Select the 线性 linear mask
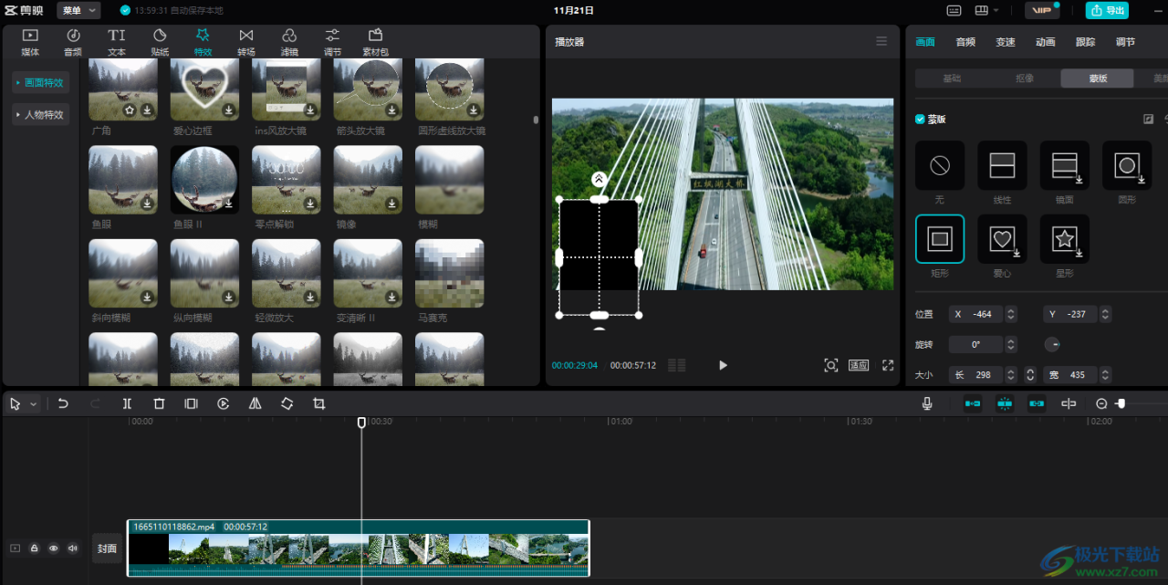1168x585 pixels. click(x=1002, y=165)
